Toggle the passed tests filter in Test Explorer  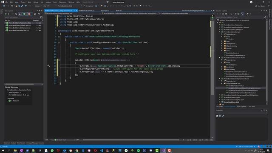(25, 14)
